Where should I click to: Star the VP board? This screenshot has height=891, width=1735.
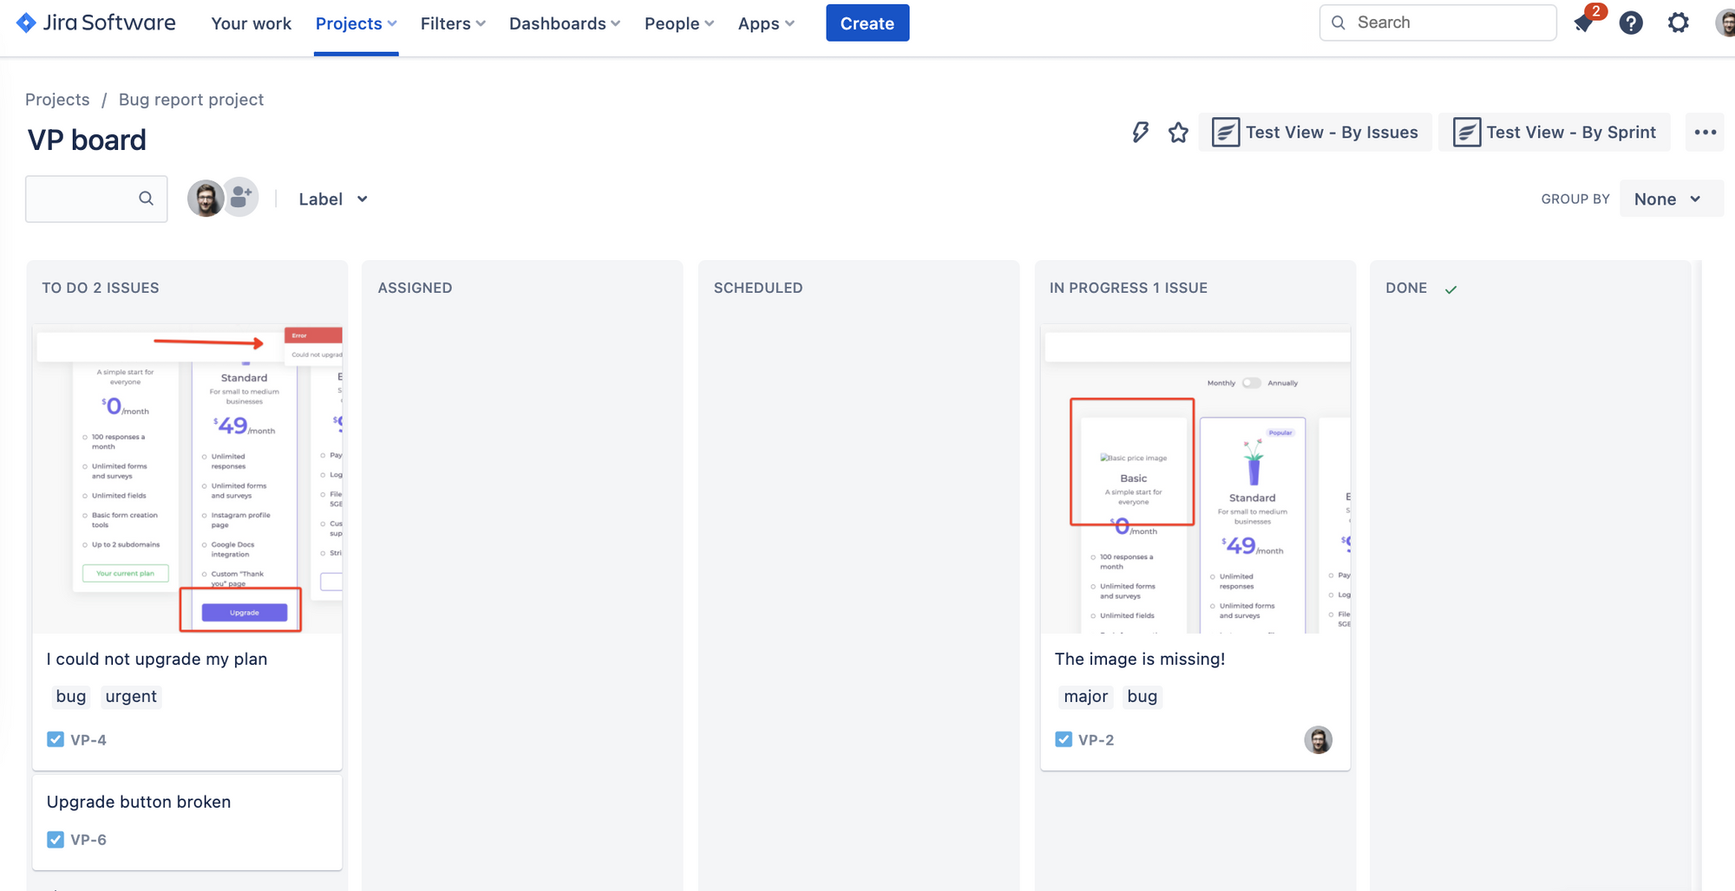click(x=1178, y=133)
